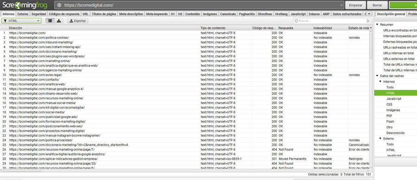Switch to Códigos de respuesta tab
Screen dimensions: 417x180
[x=64, y=14]
